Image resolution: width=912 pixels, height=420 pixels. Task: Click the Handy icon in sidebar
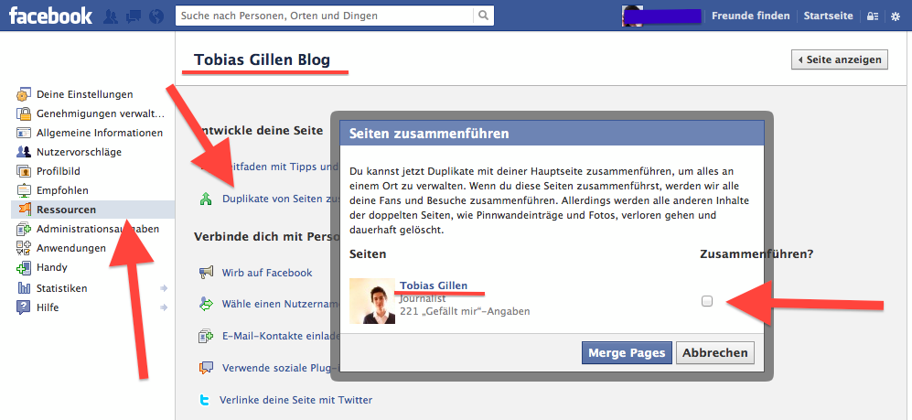pyautogui.click(x=24, y=267)
